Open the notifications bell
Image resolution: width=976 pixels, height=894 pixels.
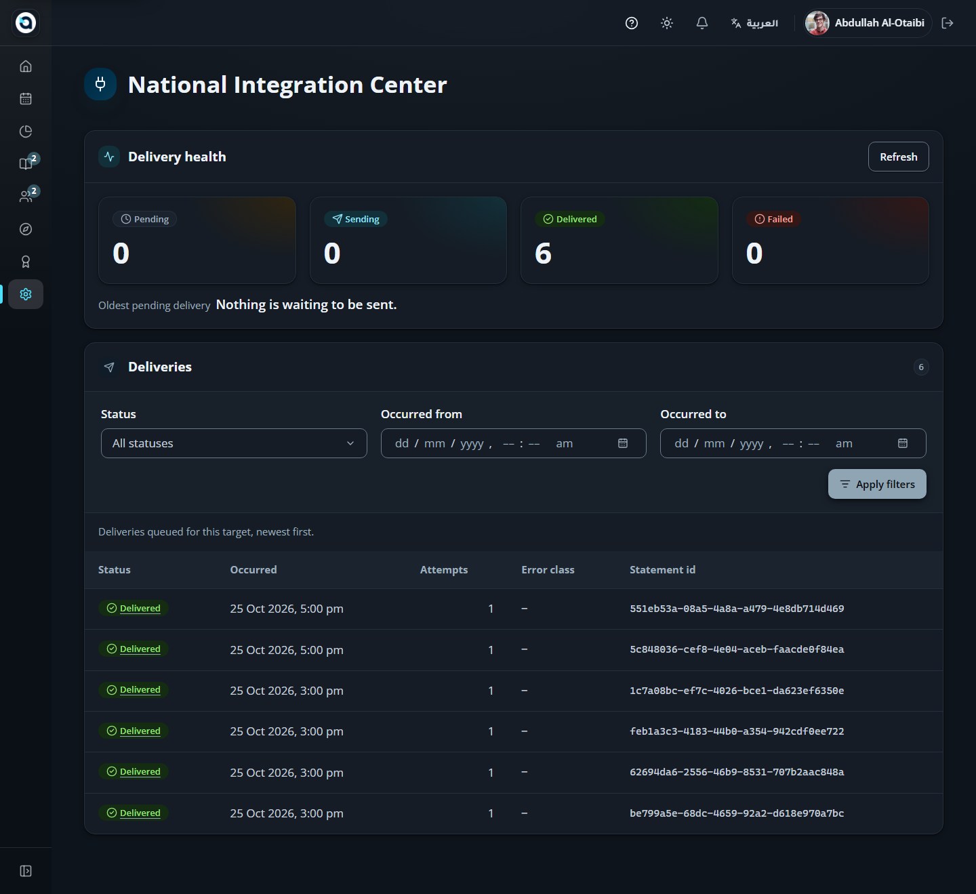702,23
